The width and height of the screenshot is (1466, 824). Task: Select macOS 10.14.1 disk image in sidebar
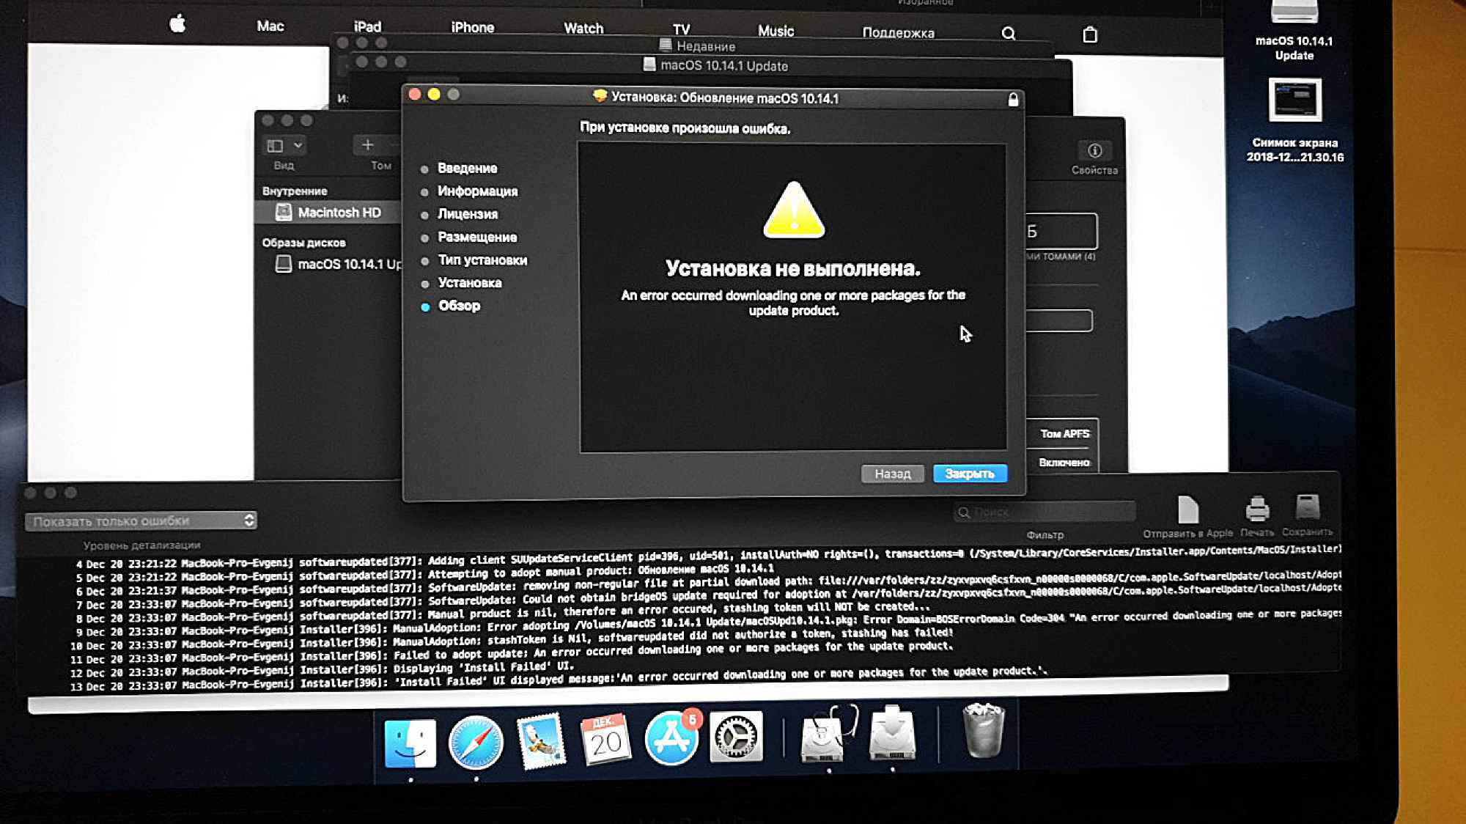[339, 264]
